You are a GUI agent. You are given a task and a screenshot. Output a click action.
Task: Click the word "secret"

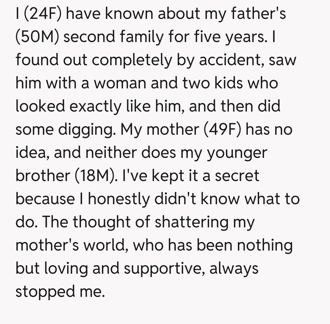click(237, 176)
